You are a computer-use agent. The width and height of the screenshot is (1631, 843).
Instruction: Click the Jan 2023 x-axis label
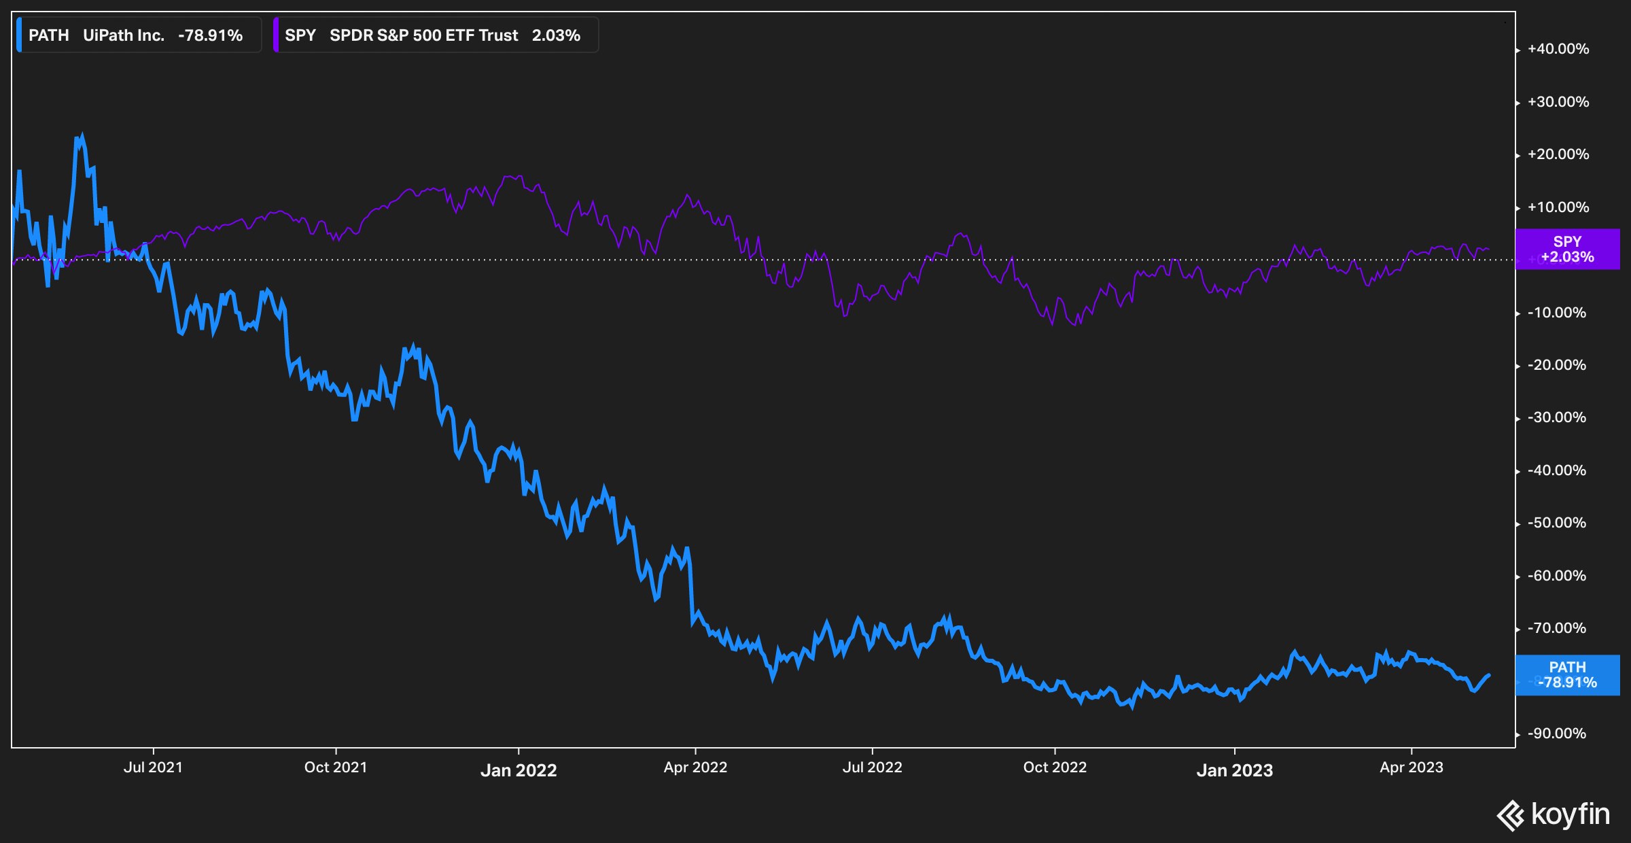1235,770
